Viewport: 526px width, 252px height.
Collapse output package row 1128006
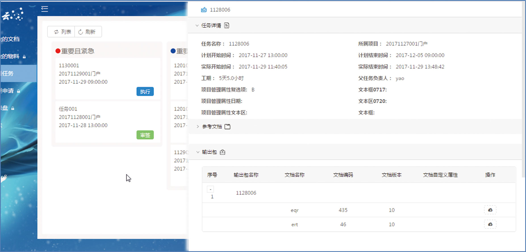tap(210, 189)
